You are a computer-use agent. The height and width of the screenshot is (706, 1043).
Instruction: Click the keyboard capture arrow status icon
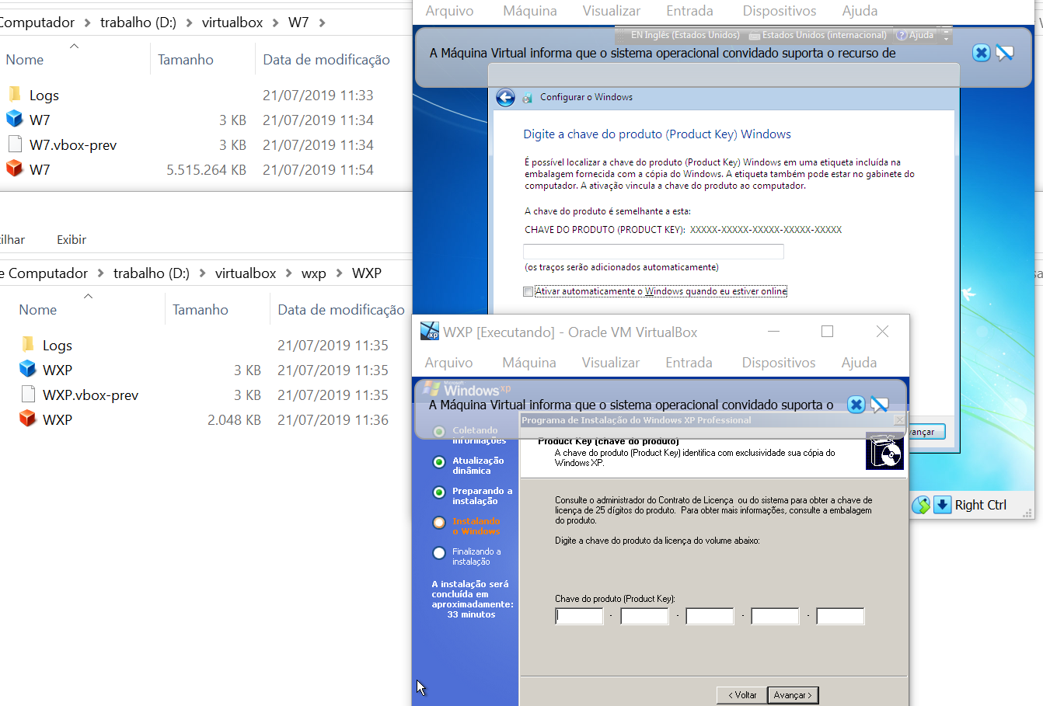pos(942,505)
